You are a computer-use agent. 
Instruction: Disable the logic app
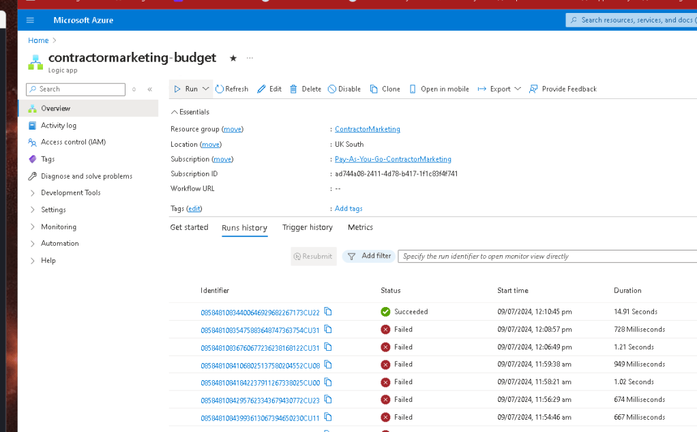coord(344,89)
